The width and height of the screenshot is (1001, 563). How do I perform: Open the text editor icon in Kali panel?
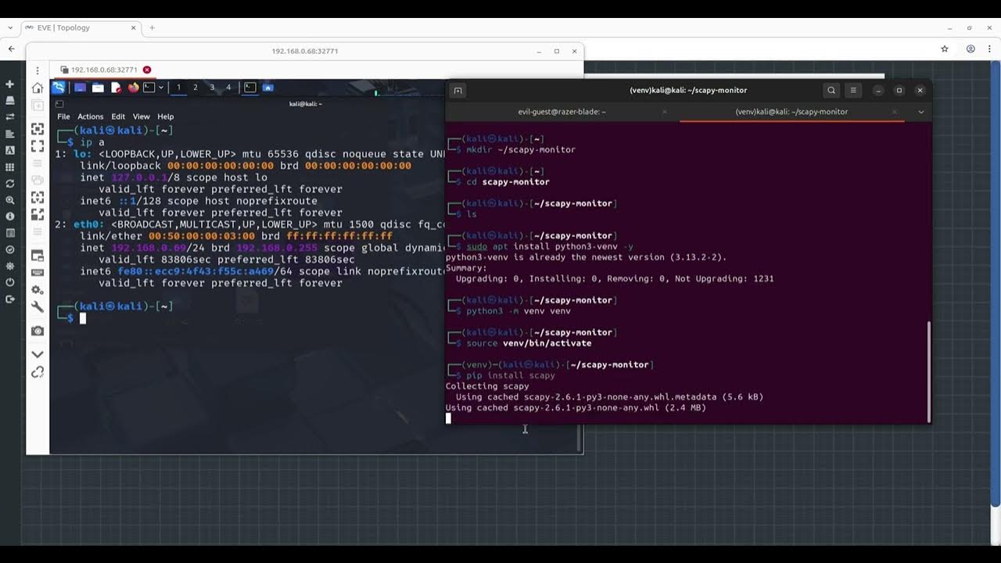click(116, 88)
